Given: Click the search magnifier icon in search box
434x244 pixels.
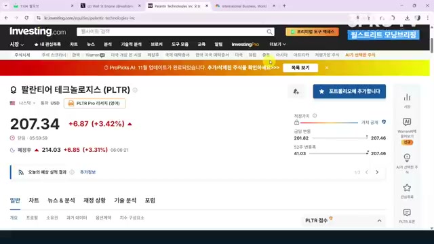Looking at the screenshot, I should [269, 32].
